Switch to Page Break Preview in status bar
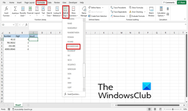Image resolution: width=188 pixels, height=111 pixels. (x=160, y=109)
